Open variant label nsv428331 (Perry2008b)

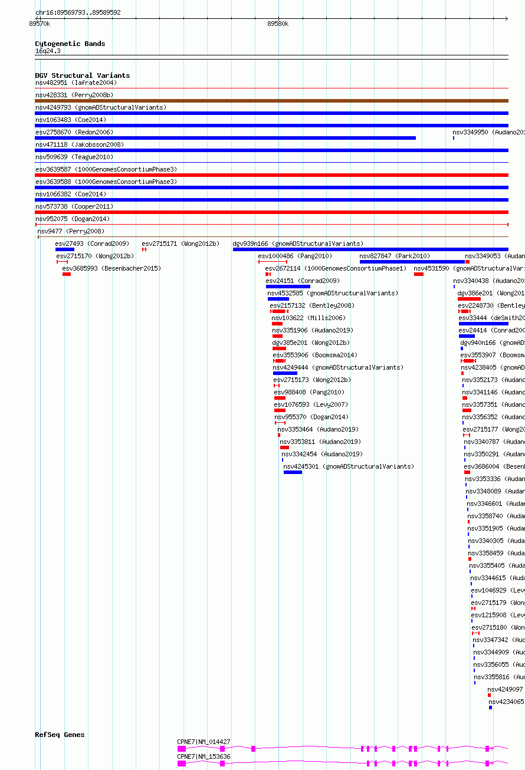pyautogui.click(x=74, y=95)
